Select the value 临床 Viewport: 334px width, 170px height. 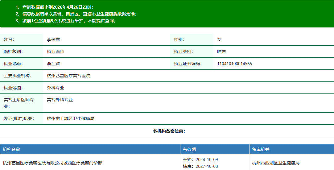221,52
